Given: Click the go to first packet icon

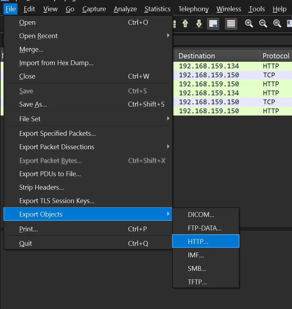Looking at the screenshot, I should 185,24.
